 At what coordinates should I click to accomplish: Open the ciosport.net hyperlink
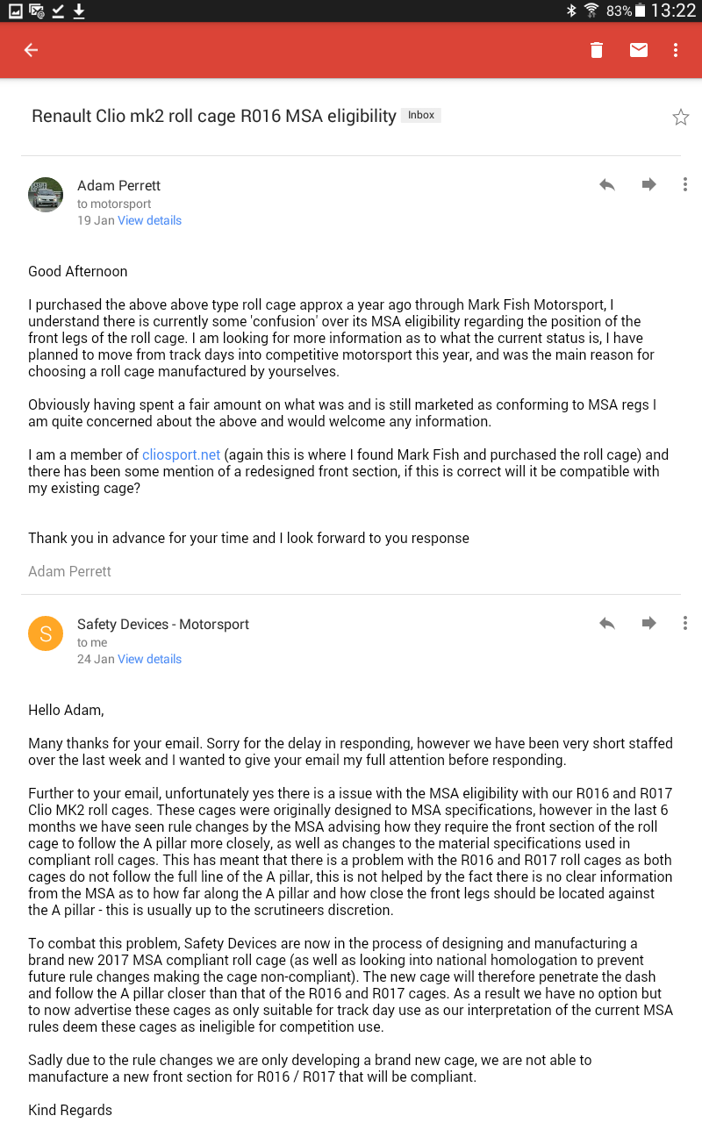181,454
